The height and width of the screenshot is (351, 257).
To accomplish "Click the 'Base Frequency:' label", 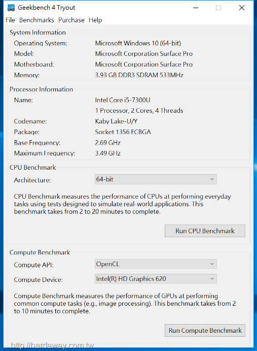I will click(x=37, y=143).
